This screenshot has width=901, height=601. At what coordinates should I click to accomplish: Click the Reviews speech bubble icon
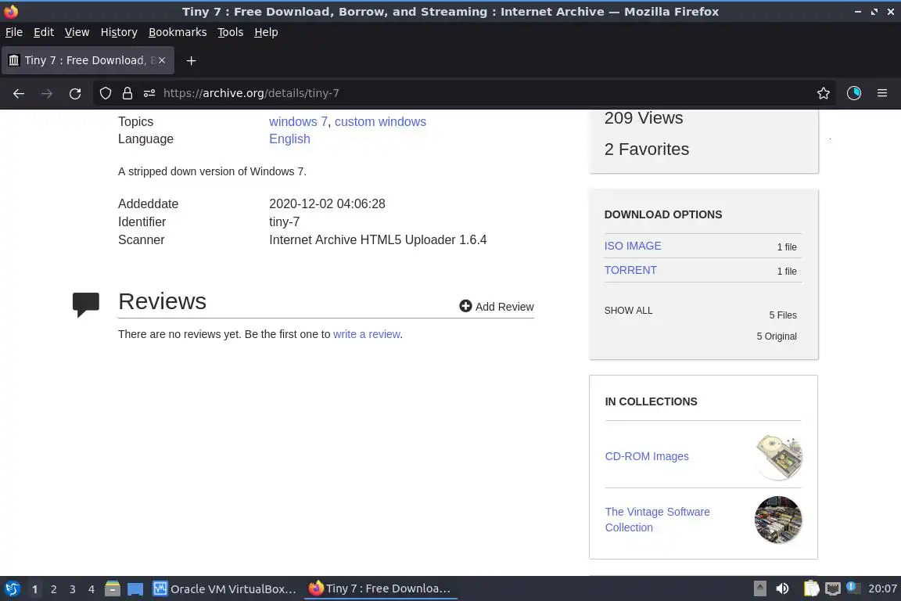click(x=85, y=304)
